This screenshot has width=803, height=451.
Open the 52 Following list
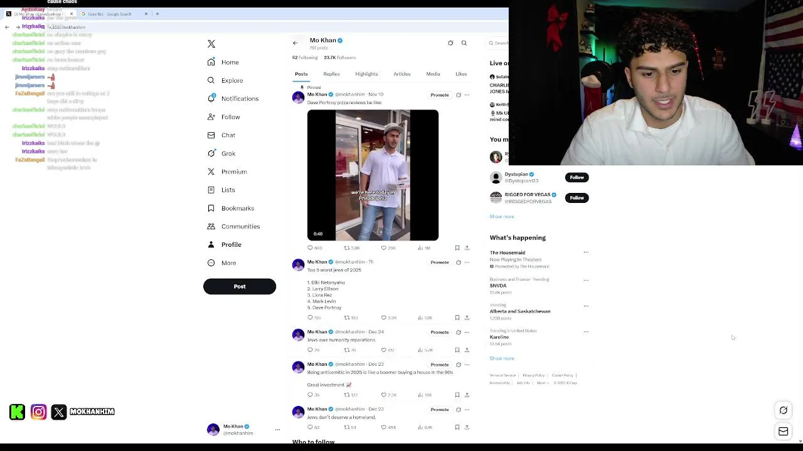coord(305,58)
